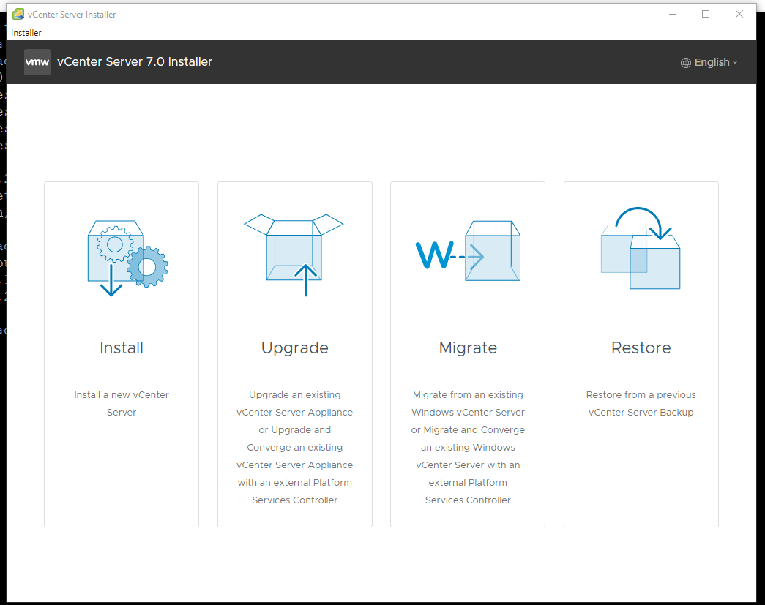
Task: Click the Migrate Windows-to-box icon
Action: pyautogui.click(x=468, y=251)
